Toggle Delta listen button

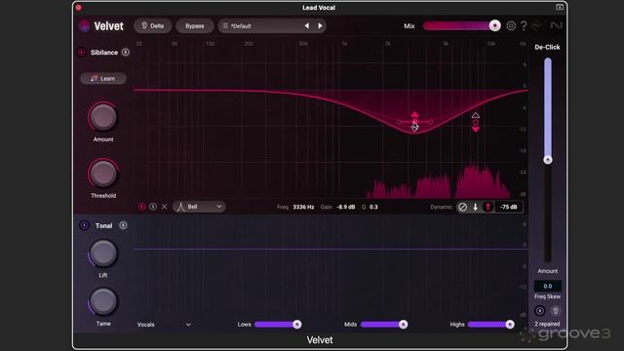pos(153,26)
